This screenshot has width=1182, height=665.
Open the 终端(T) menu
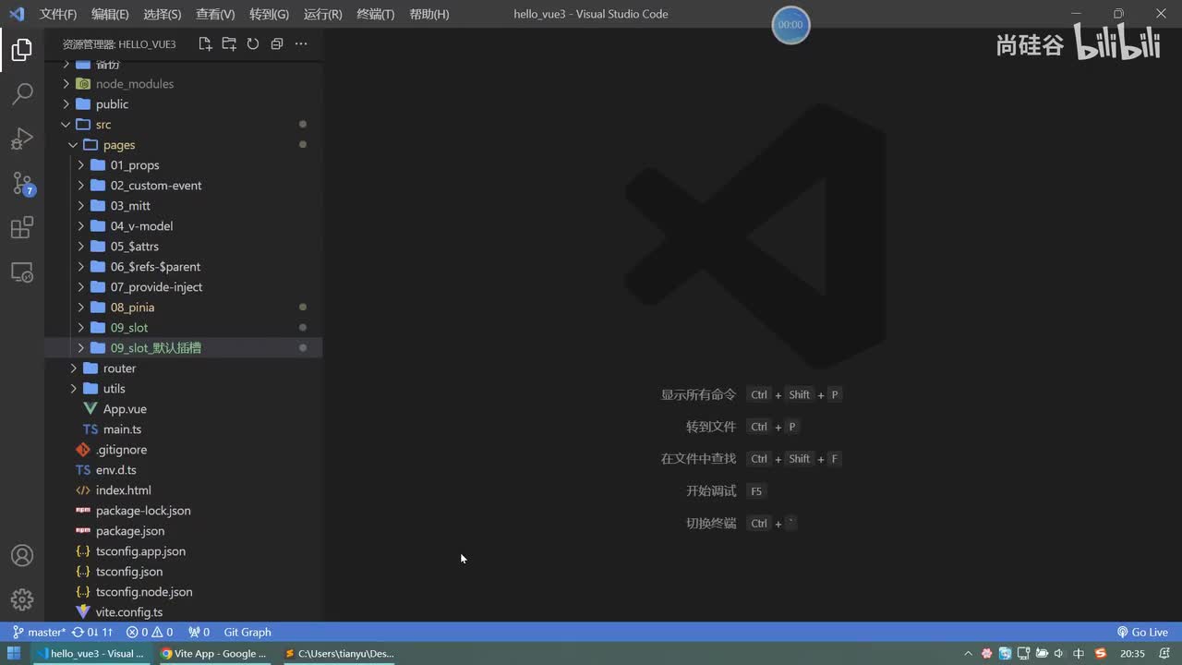(x=375, y=14)
